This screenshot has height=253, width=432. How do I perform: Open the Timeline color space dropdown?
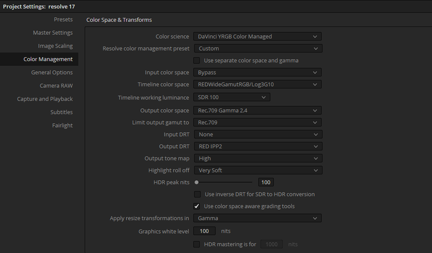[x=257, y=84]
